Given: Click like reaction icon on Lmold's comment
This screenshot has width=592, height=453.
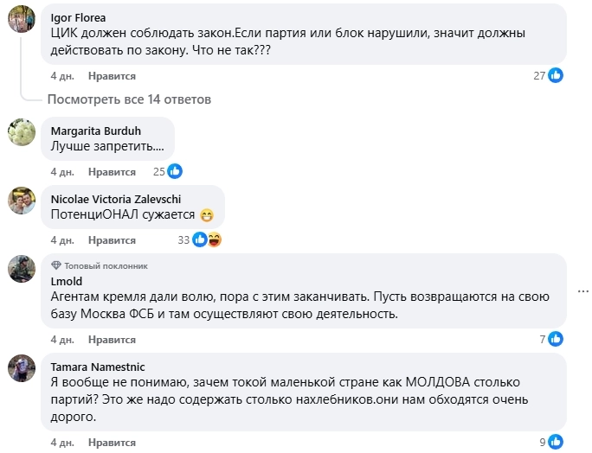Looking at the screenshot, I should 557,339.
